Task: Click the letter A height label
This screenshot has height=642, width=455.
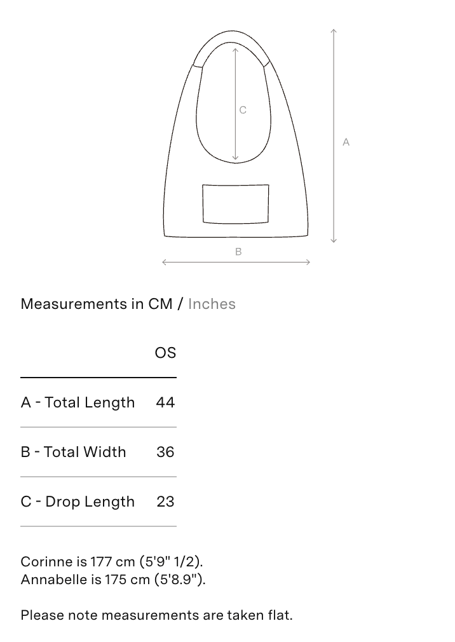Action: 346,142
